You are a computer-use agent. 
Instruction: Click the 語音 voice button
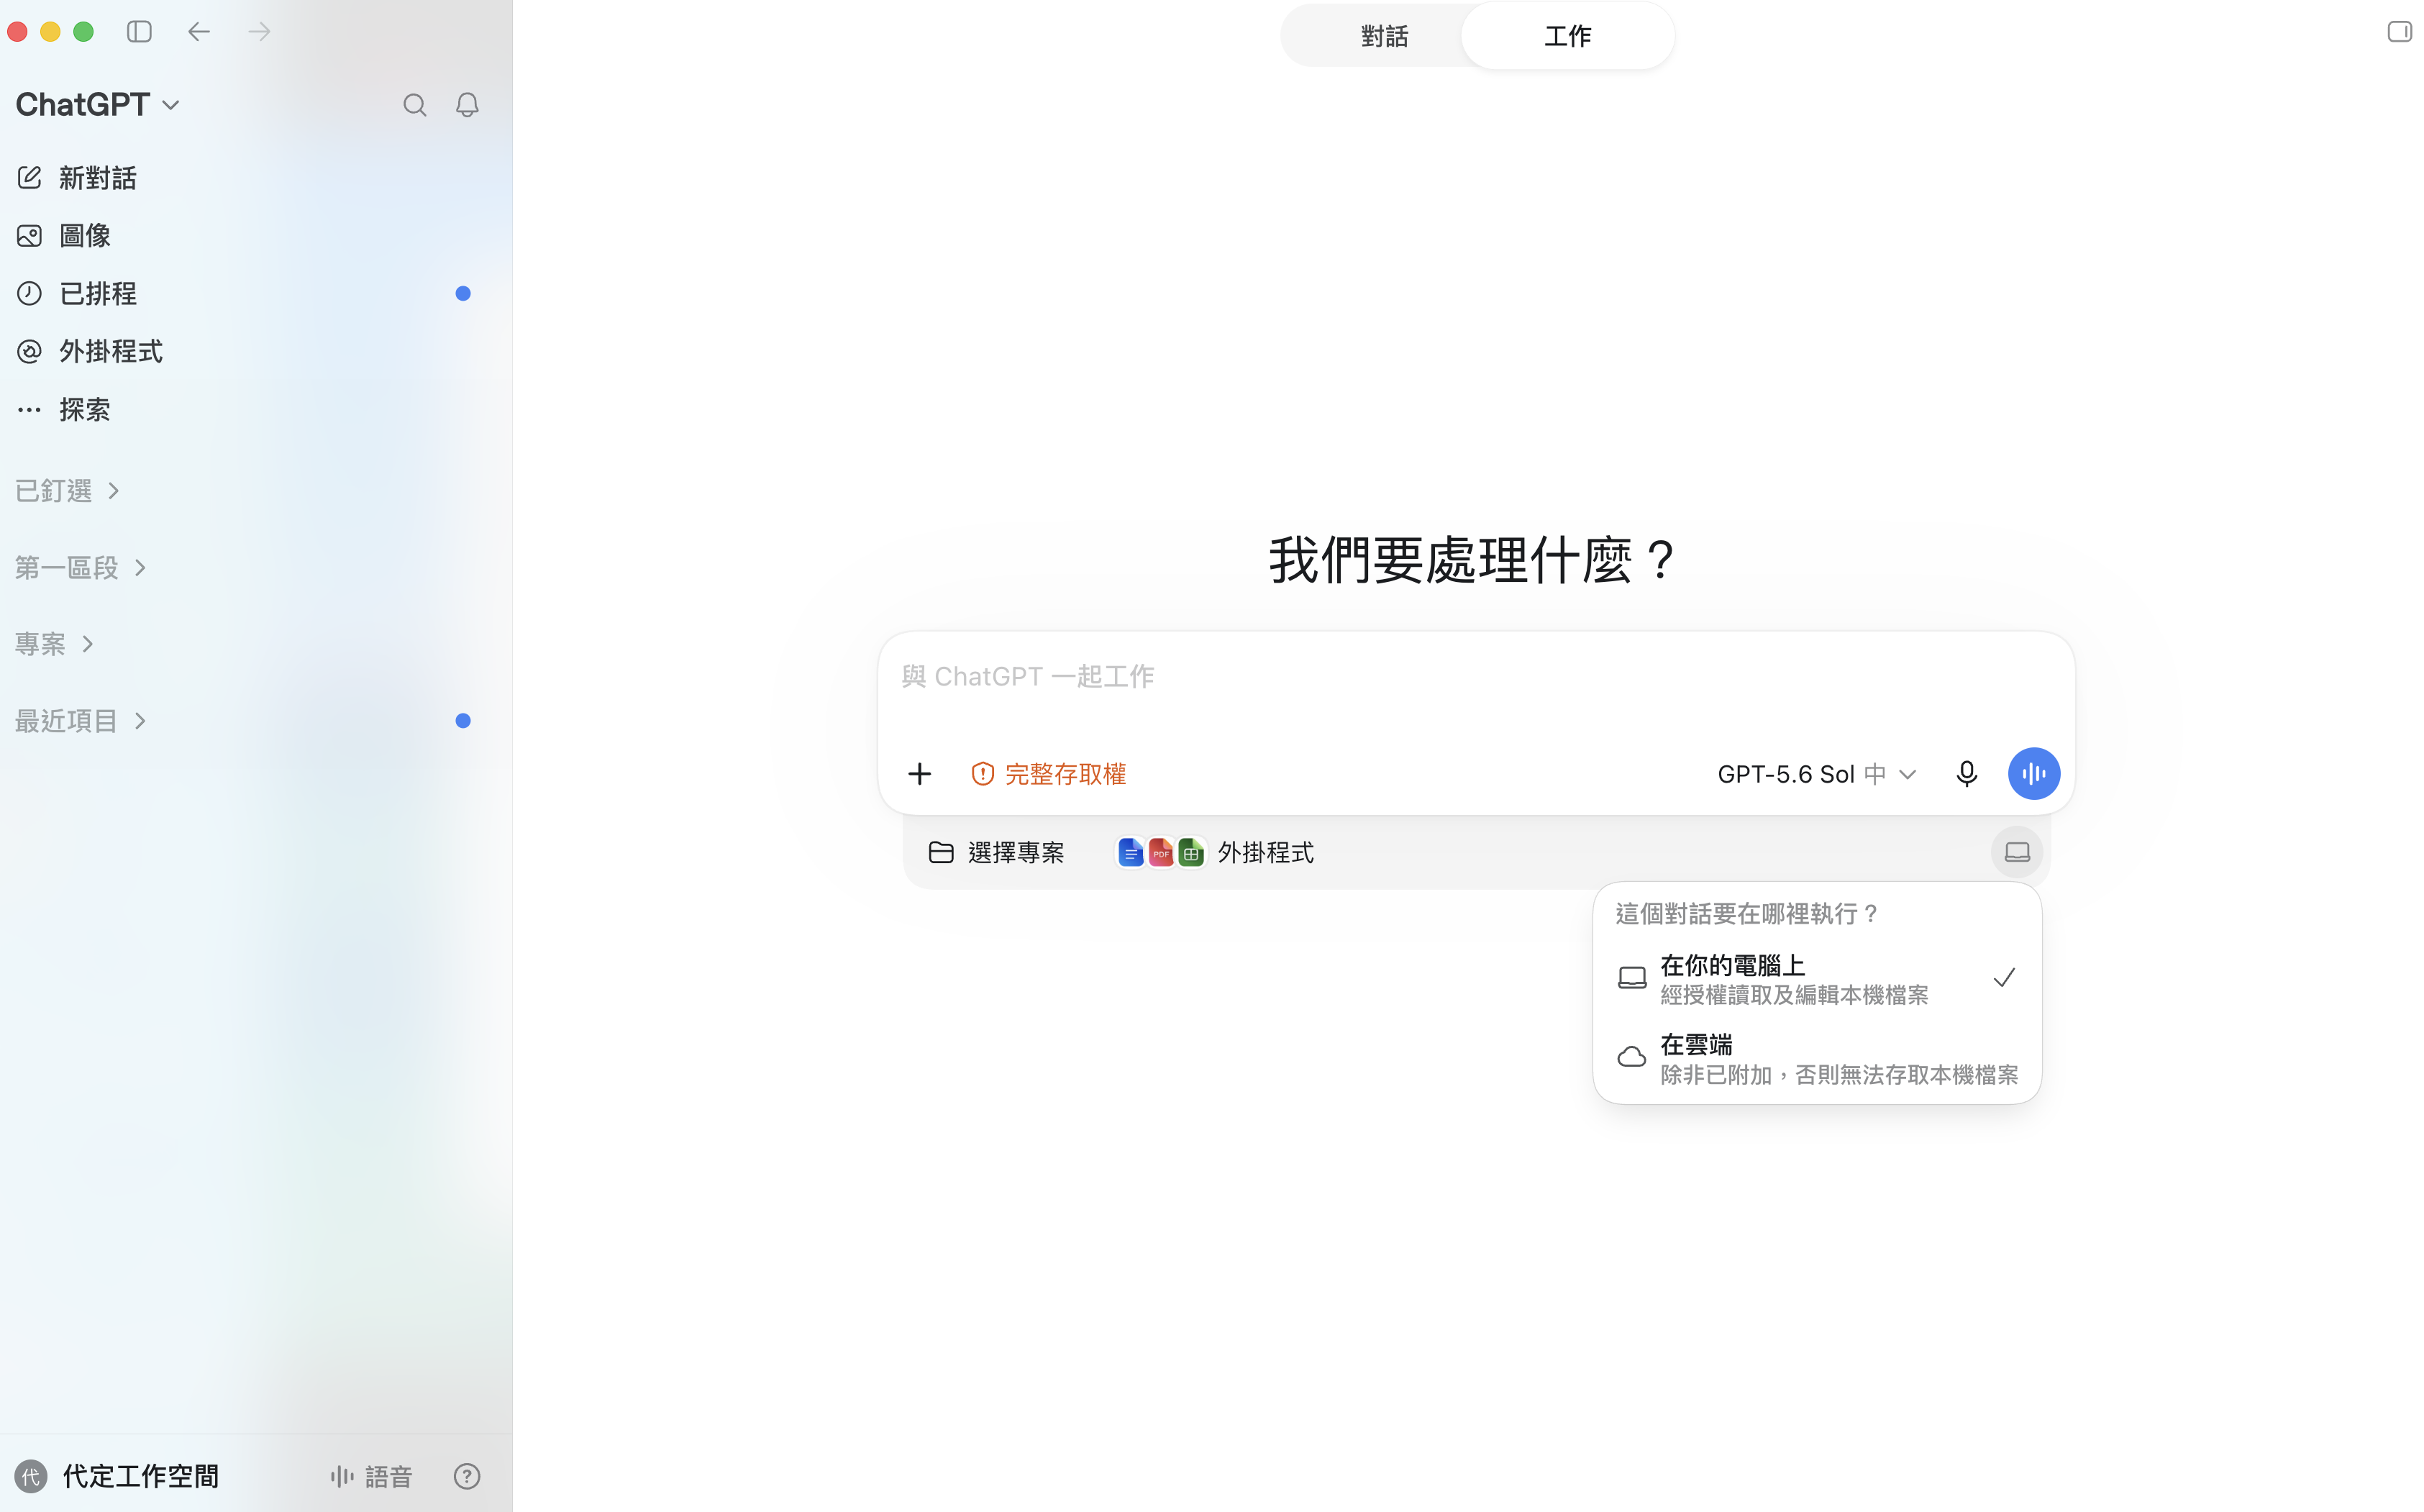371,1476
